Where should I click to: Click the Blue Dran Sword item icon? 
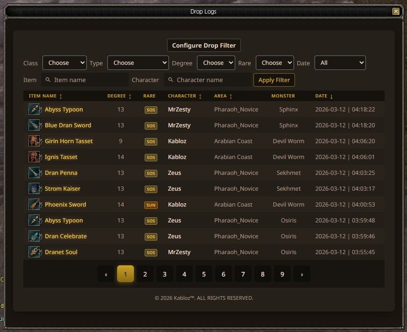click(34, 125)
